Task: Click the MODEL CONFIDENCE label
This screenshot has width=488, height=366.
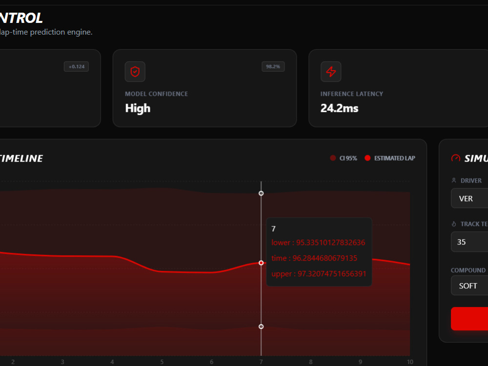Action: point(157,94)
